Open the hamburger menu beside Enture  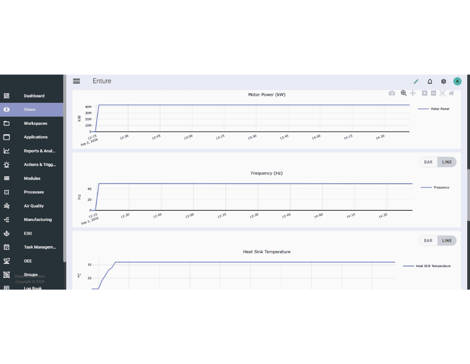[x=76, y=81]
